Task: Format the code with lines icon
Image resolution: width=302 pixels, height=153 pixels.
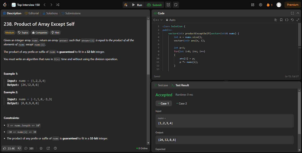Action: [276, 20]
